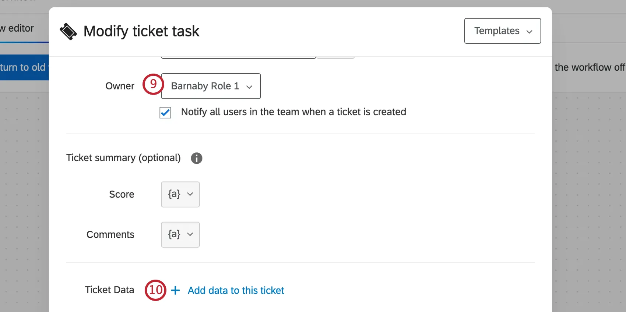Click Add data to this ticket link
The width and height of the screenshot is (626, 312).
(236, 290)
